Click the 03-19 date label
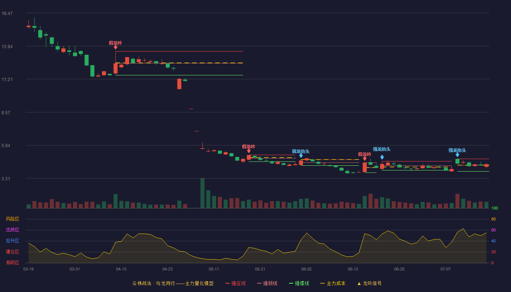Screen dimensions: 511x292 pyautogui.click(x=28, y=269)
